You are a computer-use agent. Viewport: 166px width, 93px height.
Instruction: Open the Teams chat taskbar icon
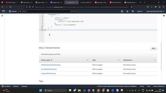(75, 90)
